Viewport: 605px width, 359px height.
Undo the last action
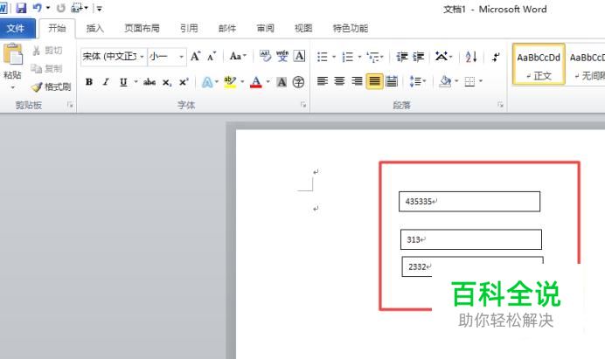click(x=37, y=8)
